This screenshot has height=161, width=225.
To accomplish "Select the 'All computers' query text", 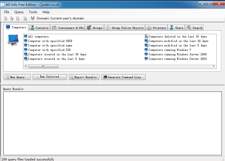I will (38, 37).
